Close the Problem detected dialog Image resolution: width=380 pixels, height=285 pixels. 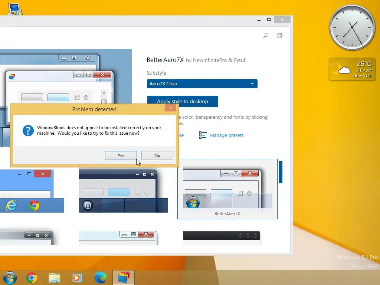click(171, 108)
